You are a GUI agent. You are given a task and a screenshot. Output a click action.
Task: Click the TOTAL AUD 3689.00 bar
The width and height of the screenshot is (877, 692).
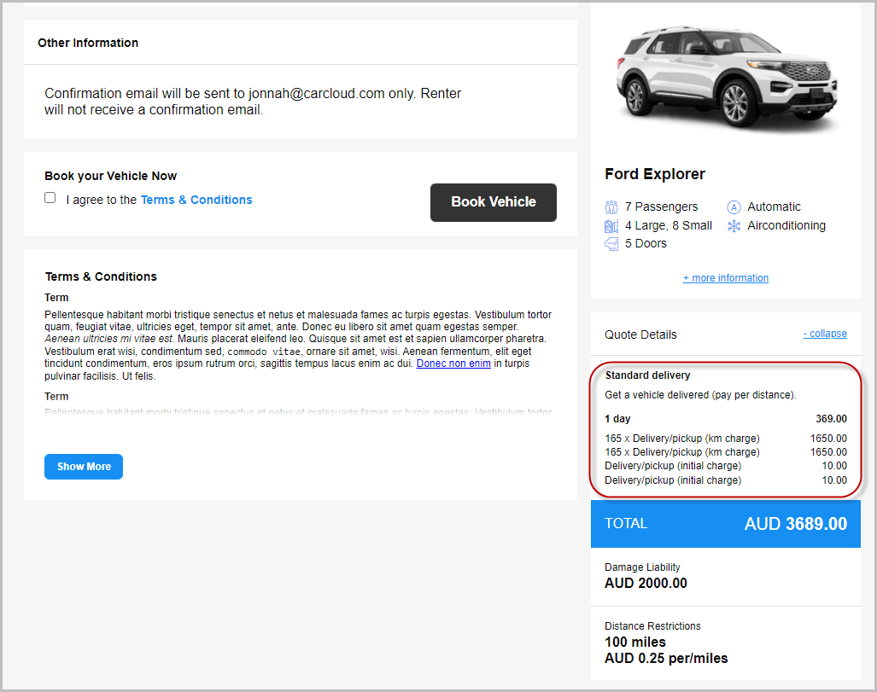(725, 523)
